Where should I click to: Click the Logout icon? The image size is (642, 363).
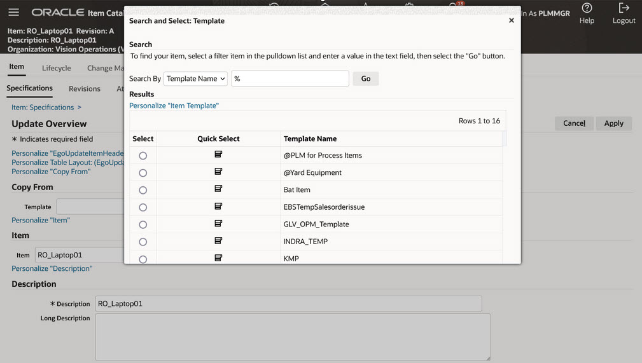coord(624,8)
